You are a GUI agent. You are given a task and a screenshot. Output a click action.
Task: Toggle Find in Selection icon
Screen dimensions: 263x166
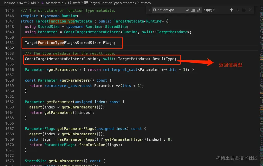click(x=244, y=10)
